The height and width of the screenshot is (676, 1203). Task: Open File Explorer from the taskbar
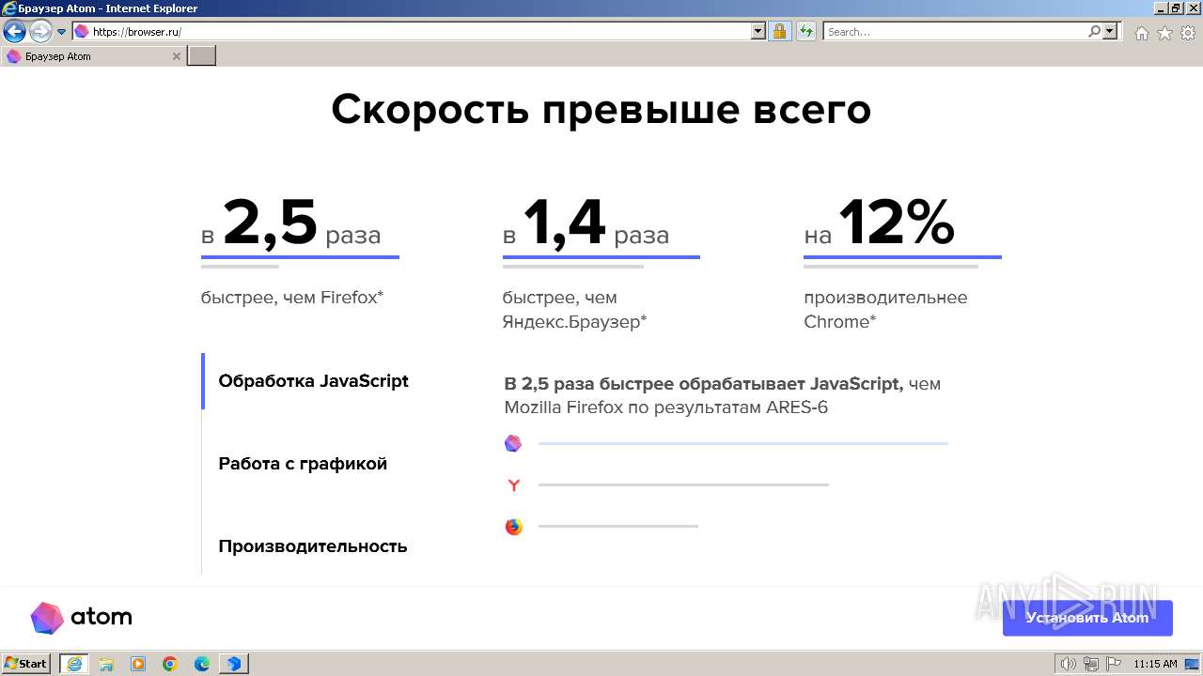tap(106, 664)
